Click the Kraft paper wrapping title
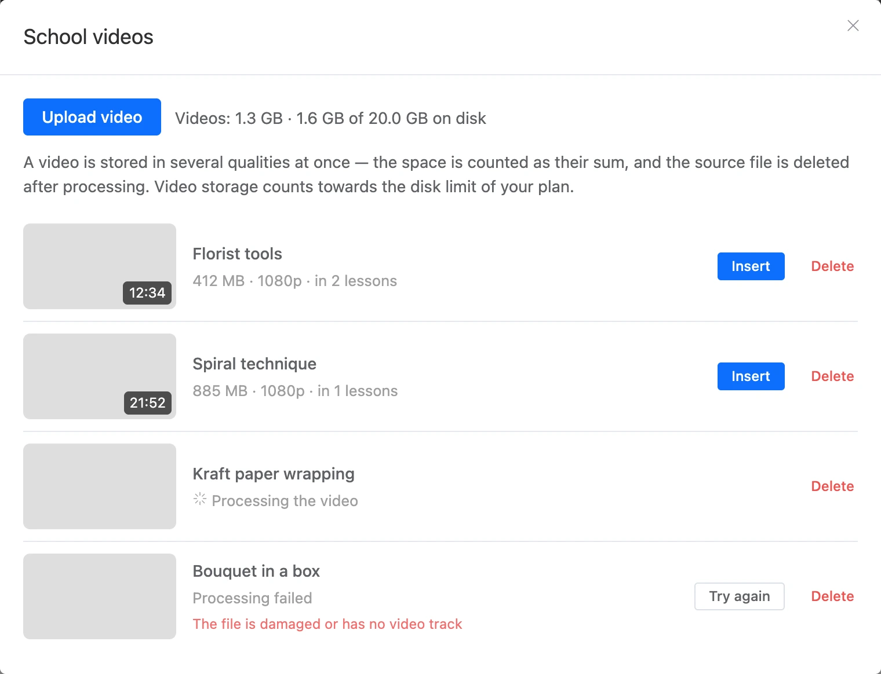The width and height of the screenshot is (881, 674). click(274, 474)
